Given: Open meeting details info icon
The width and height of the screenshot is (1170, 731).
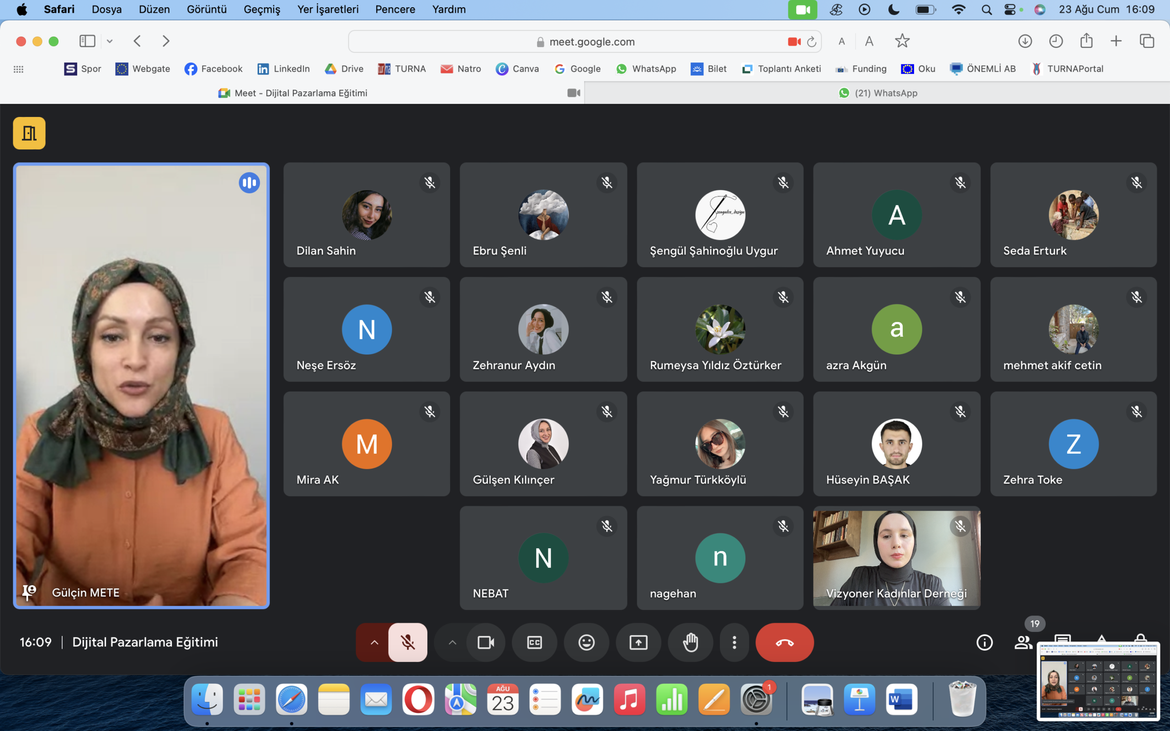Looking at the screenshot, I should tap(984, 642).
